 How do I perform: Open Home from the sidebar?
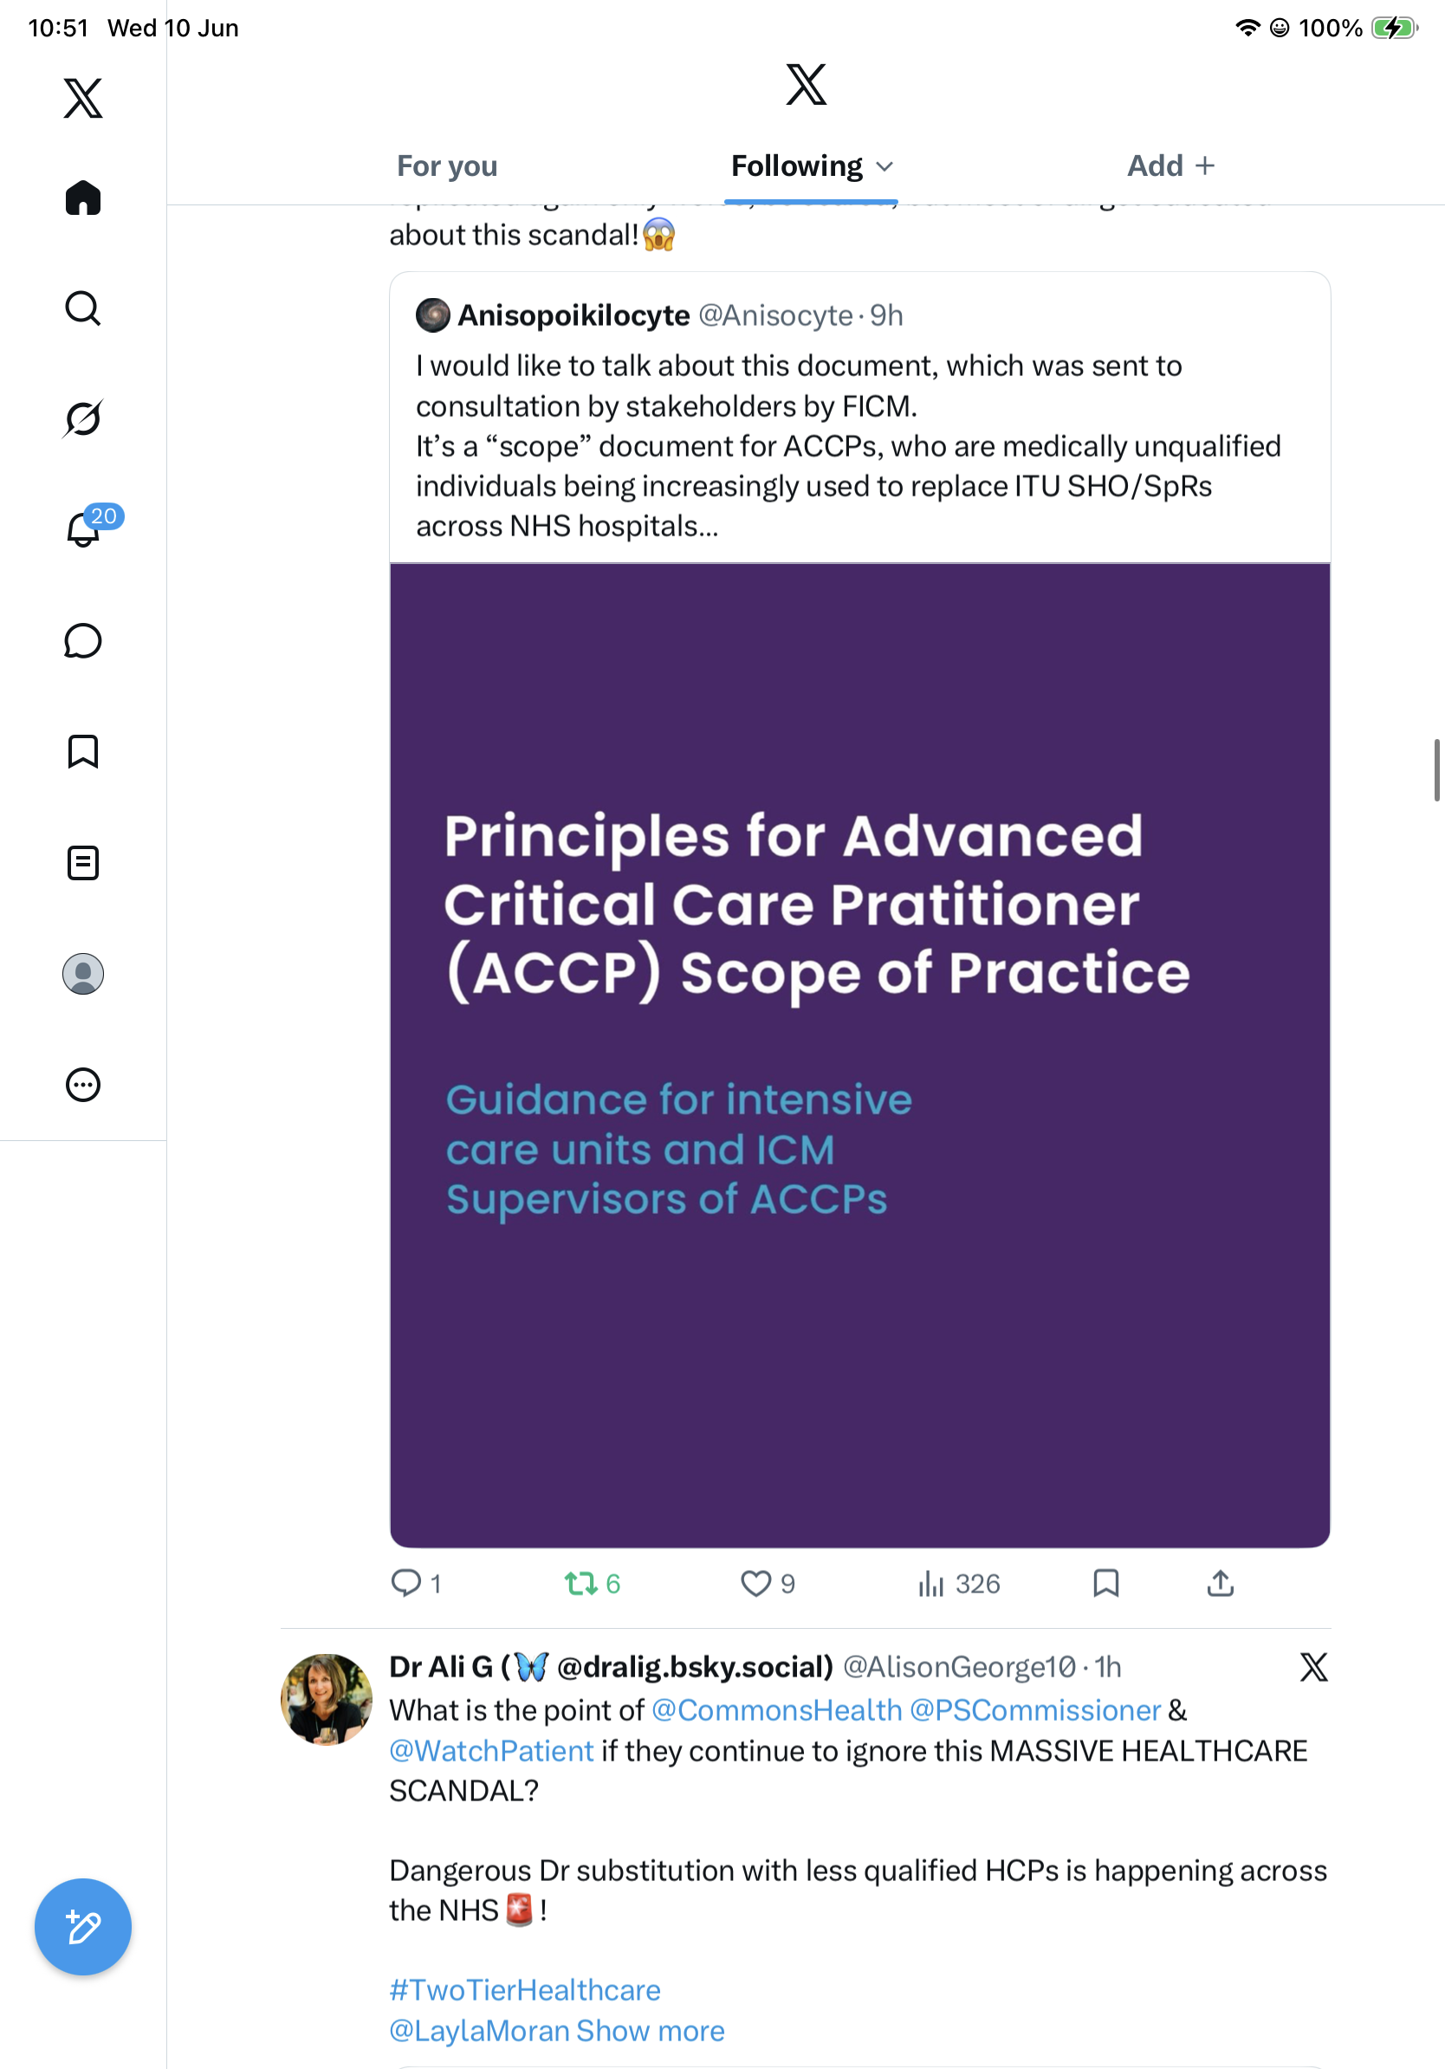coord(83,198)
